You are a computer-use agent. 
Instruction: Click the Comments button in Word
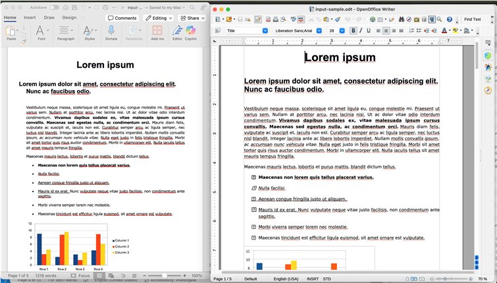tap(122, 18)
